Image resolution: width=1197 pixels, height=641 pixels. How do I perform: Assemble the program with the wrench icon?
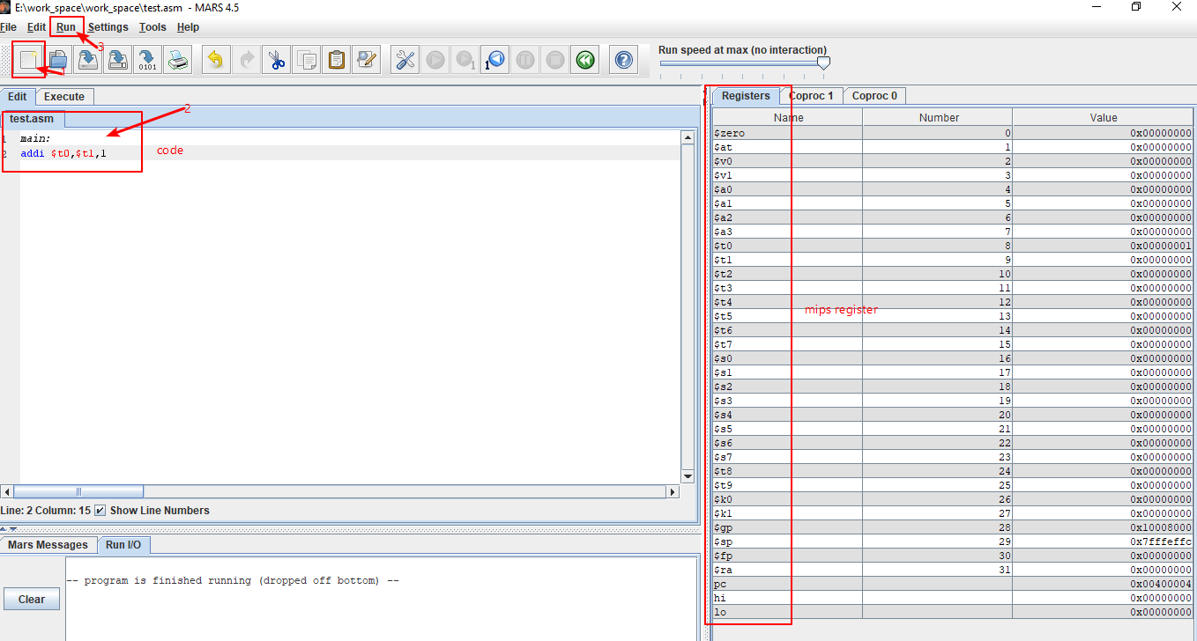[405, 59]
